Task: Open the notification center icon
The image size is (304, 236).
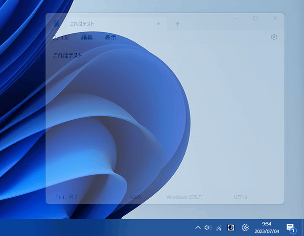Action: pos(291,228)
